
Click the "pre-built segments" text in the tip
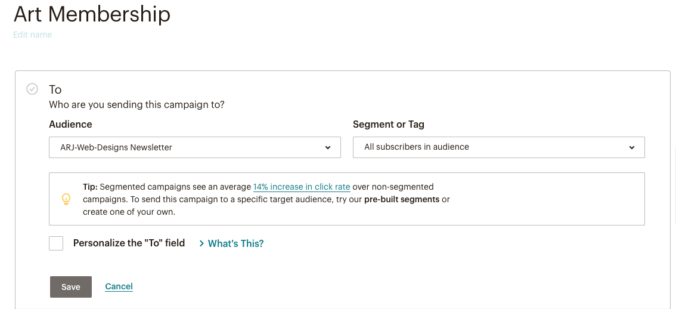coord(402,199)
